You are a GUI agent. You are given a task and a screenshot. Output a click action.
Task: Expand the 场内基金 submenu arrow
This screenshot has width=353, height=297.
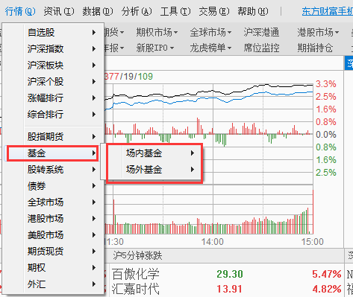[193, 153]
